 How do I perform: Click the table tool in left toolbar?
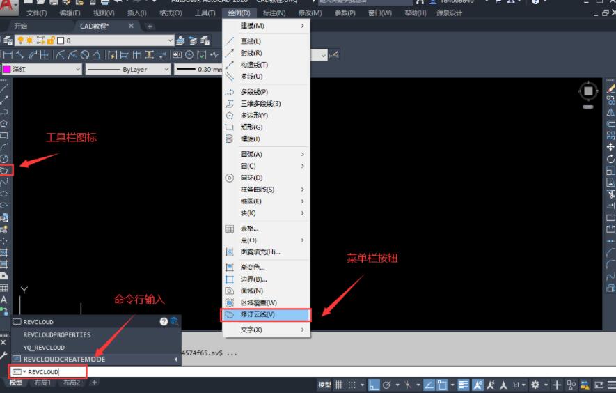(4, 288)
